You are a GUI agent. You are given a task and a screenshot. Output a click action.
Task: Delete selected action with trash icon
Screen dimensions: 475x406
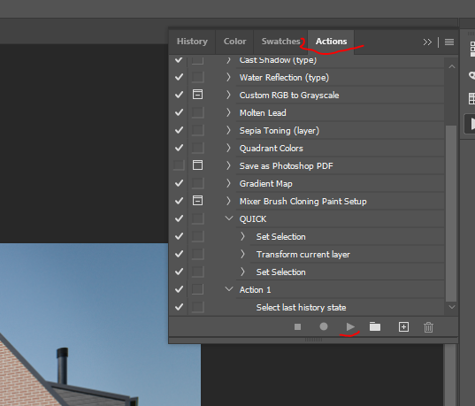(428, 327)
